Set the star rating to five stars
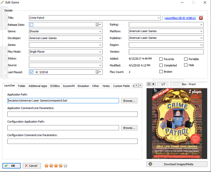Viewport: 211px width, 172px height. (65, 166)
